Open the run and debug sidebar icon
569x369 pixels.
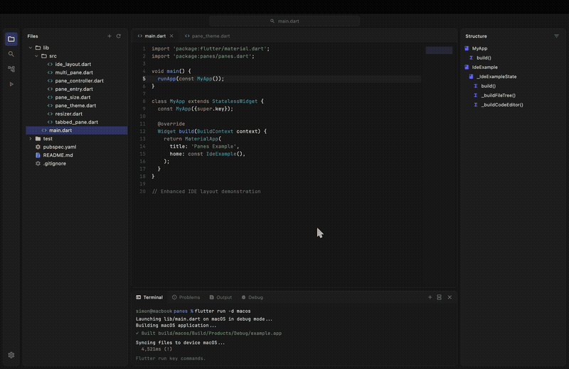coord(11,84)
